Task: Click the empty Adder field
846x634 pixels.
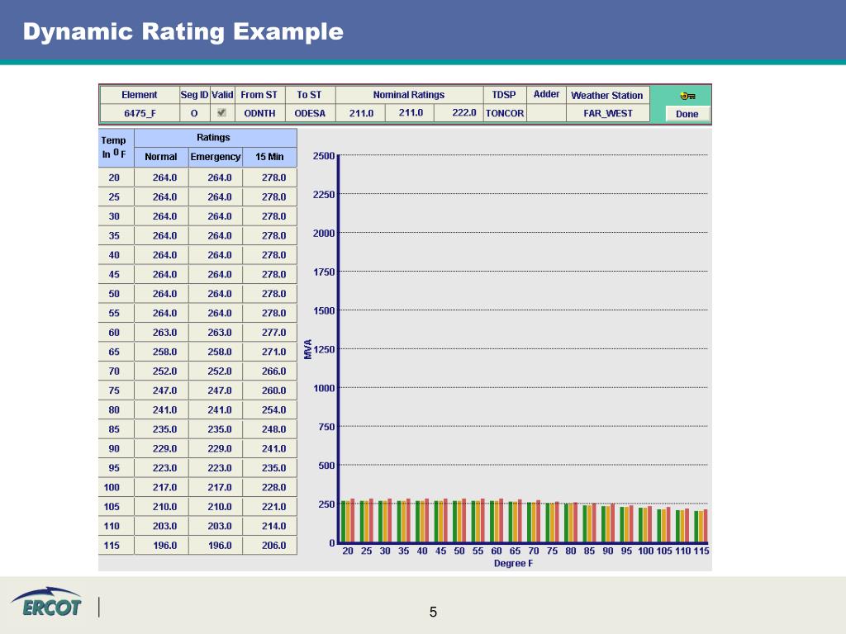Action: coord(546,113)
